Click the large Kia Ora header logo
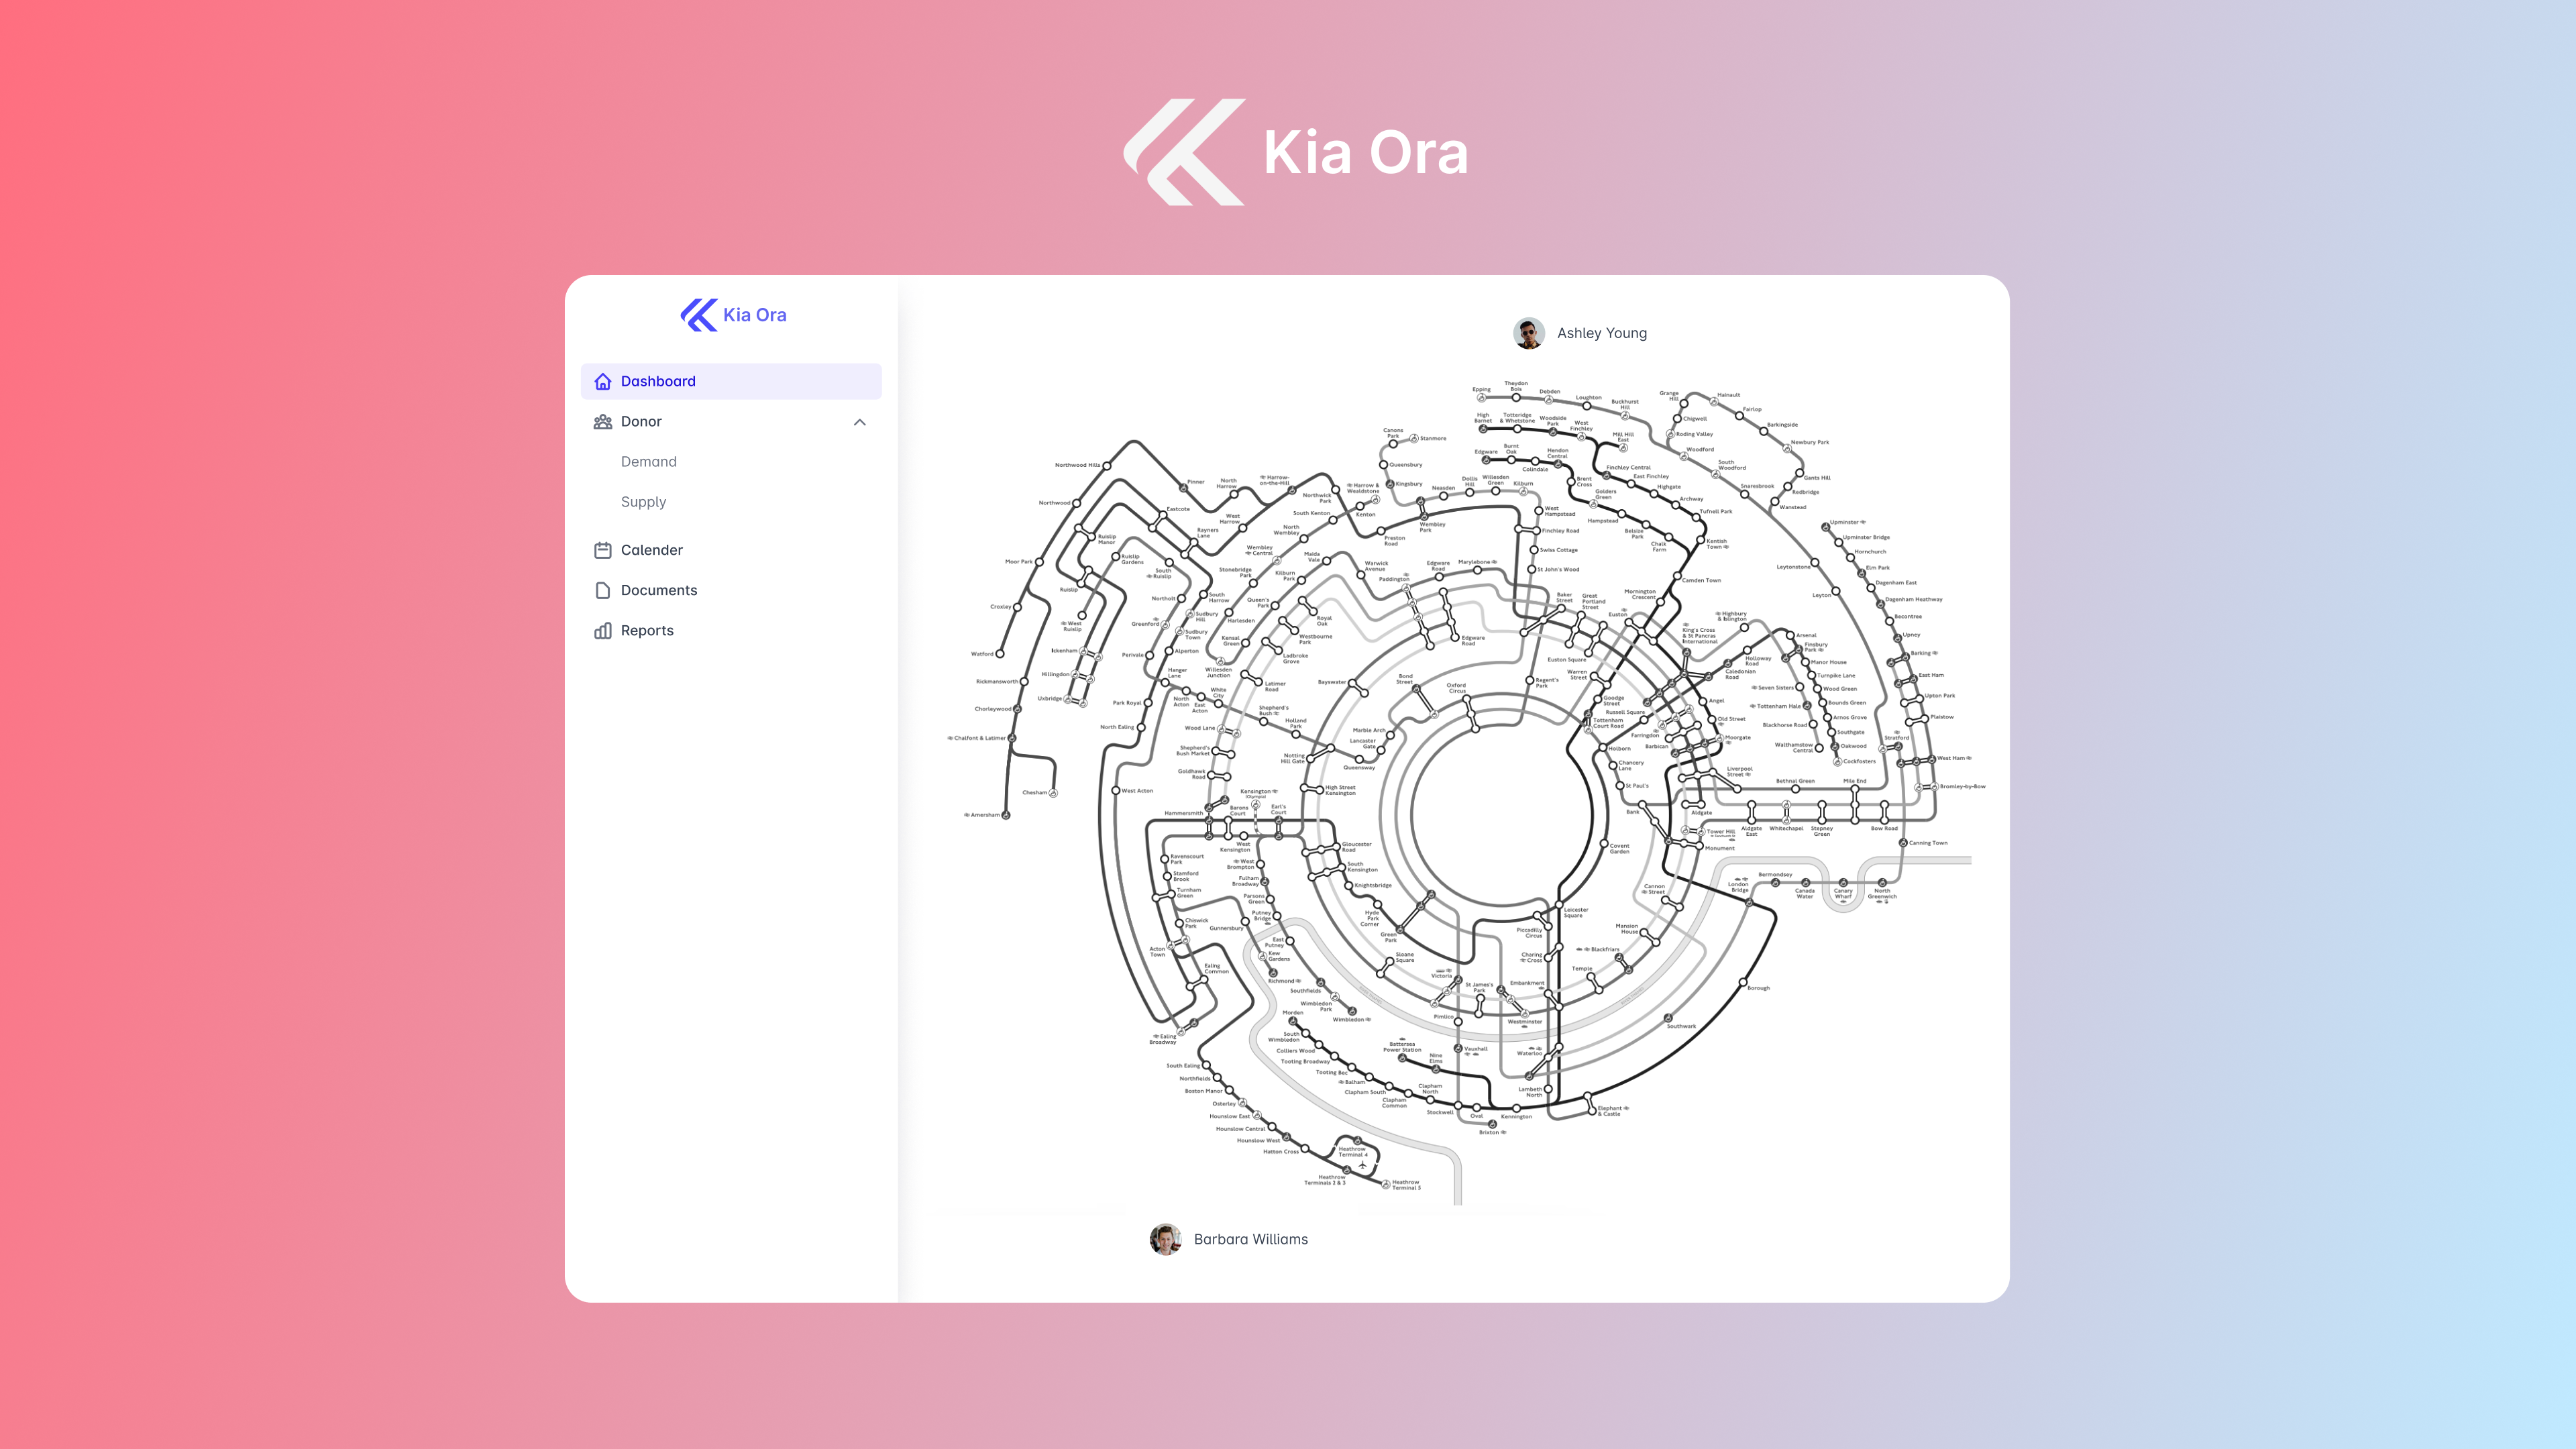Viewport: 2576px width, 1449px height. (1184, 152)
